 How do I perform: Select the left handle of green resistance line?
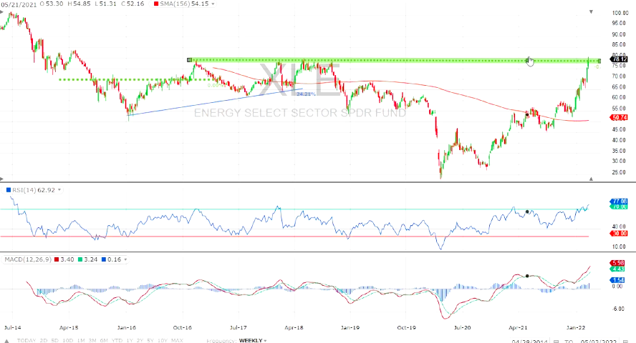(x=189, y=60)
